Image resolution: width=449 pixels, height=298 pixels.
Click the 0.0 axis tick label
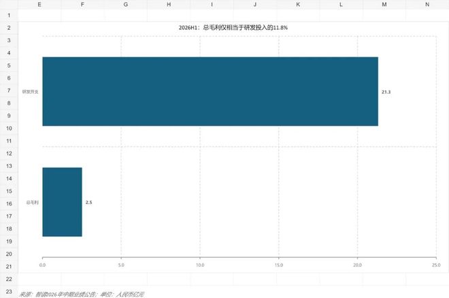(42, 265)
